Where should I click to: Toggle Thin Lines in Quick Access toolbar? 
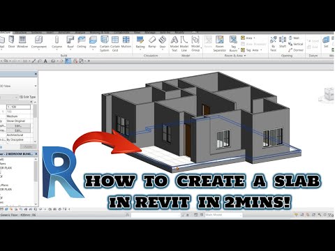[68, 61]
